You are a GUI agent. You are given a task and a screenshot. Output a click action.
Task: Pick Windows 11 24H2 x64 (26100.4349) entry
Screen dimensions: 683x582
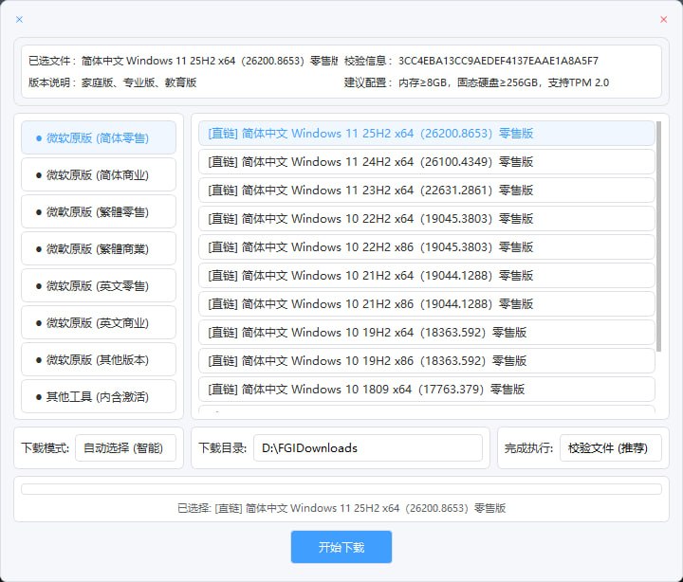tap(427, 162)
